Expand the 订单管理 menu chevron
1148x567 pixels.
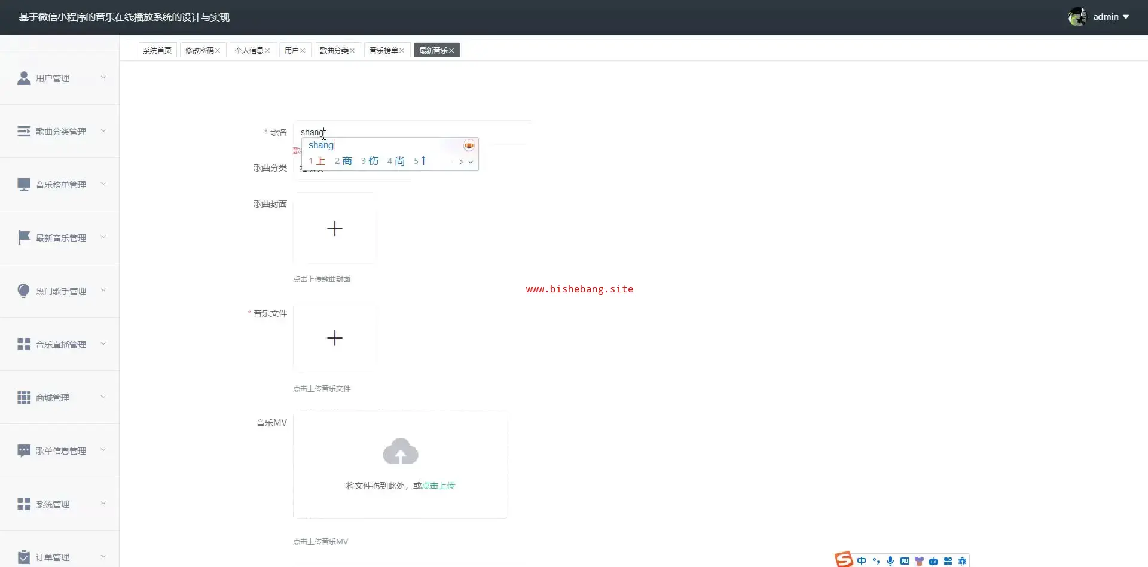point(103,556)
